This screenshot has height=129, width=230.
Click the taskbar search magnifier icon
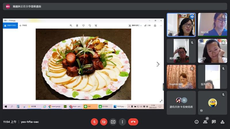[12, 106]
